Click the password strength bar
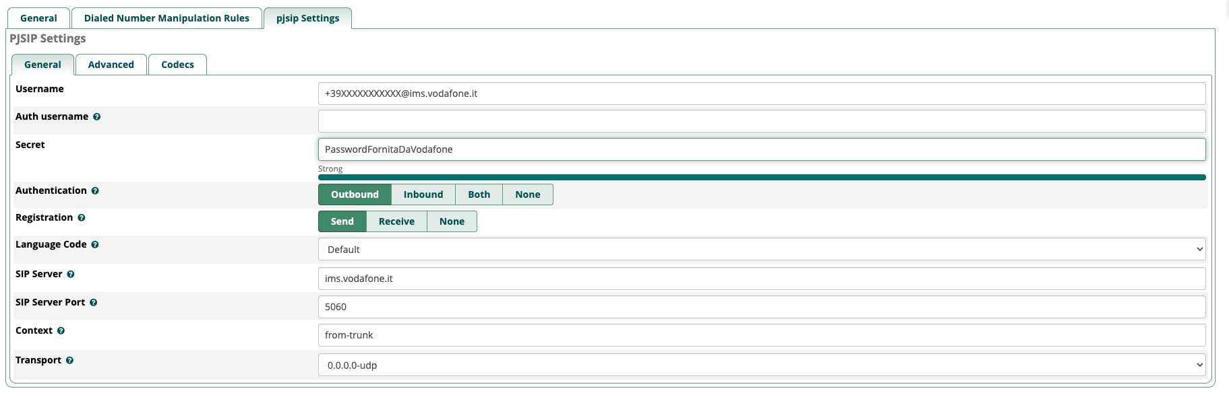 tap(761, 178)
